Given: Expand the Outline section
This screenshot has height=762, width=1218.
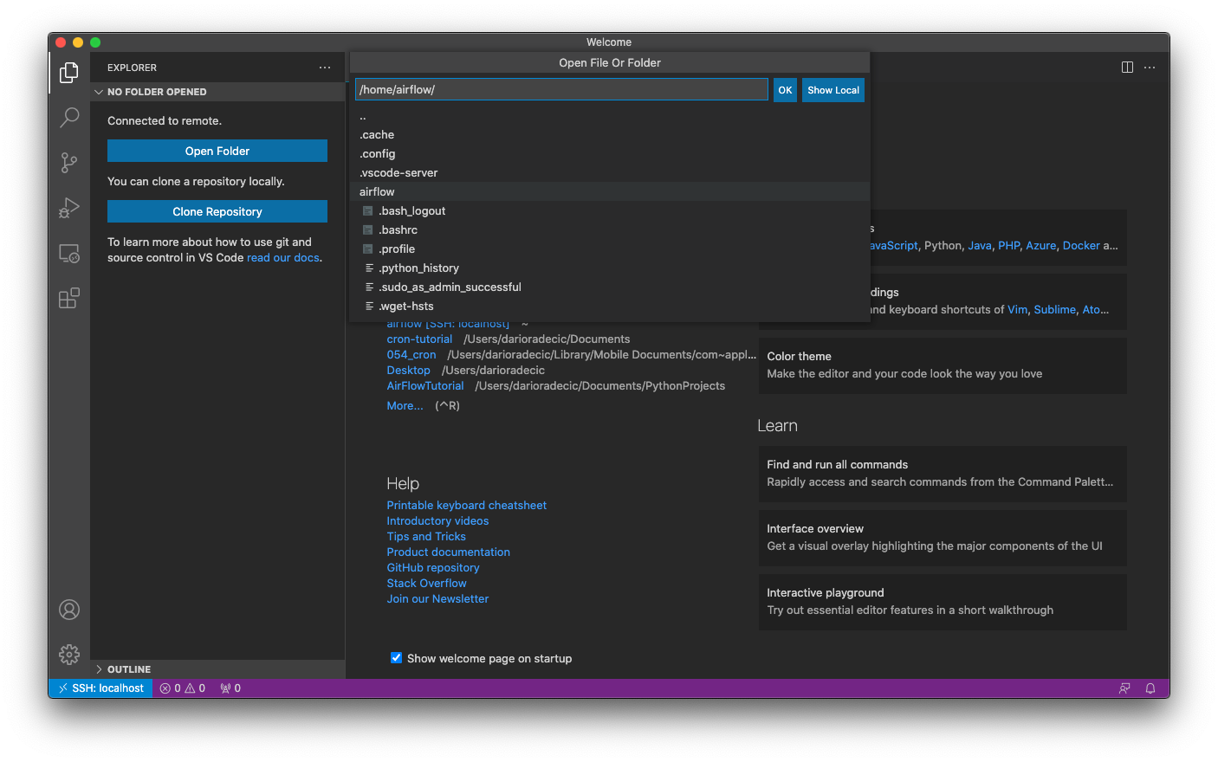Looking at the screenshot, I should 99,669.
